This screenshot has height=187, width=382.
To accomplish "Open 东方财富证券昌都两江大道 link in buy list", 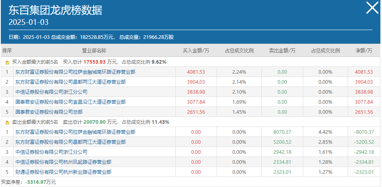I will pyautogui.click(x=70, y=82).
